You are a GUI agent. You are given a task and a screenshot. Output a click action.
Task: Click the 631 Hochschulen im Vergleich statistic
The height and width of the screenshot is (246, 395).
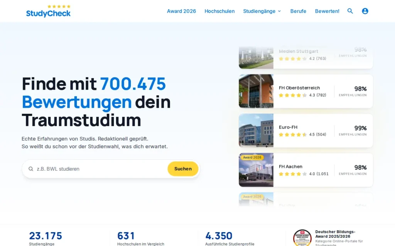click(x=140, y=238)
